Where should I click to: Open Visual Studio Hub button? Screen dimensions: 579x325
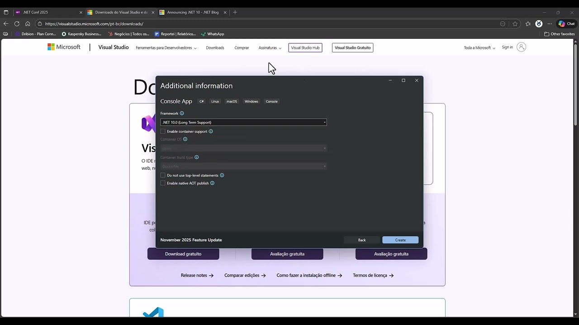tap(305, 47)
